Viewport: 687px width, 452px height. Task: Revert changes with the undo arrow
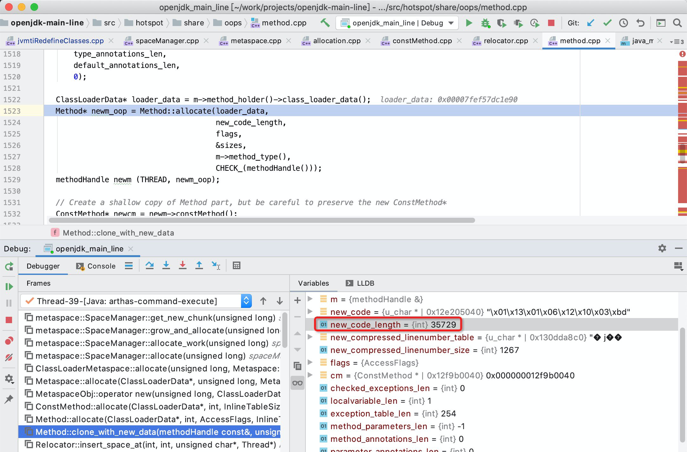[x=640, y=23]
